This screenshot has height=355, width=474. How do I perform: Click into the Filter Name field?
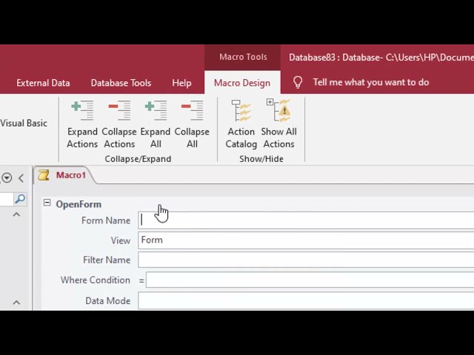(306, 260)
